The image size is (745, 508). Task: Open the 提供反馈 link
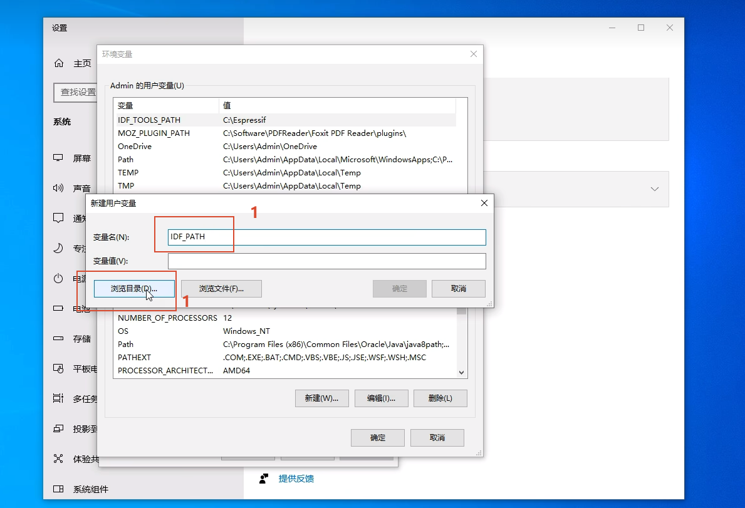click(x=296, y=479)
